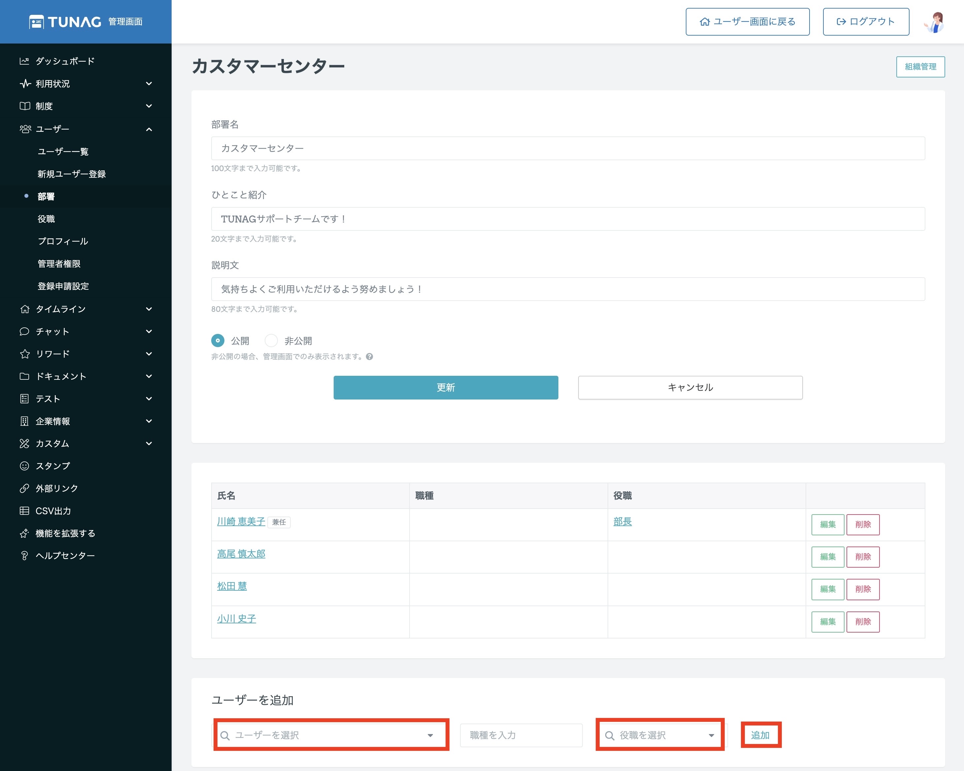The height and width of the screenshot is (771, 964).
Task: Open 松田 慧 user link
Action: click(232, 586)
